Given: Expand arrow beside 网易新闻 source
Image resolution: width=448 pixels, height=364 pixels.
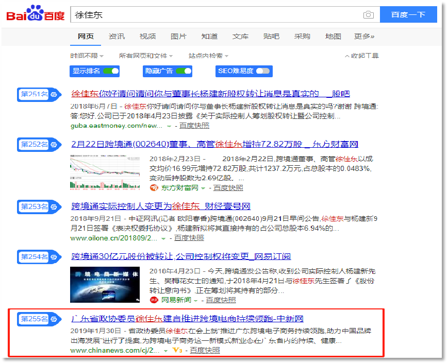Looking at the screenshot, I should pos(196,301).
